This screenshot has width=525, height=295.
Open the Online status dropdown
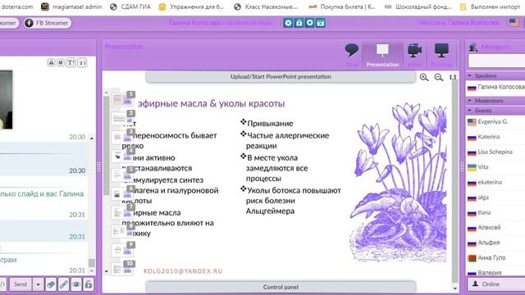496,284
